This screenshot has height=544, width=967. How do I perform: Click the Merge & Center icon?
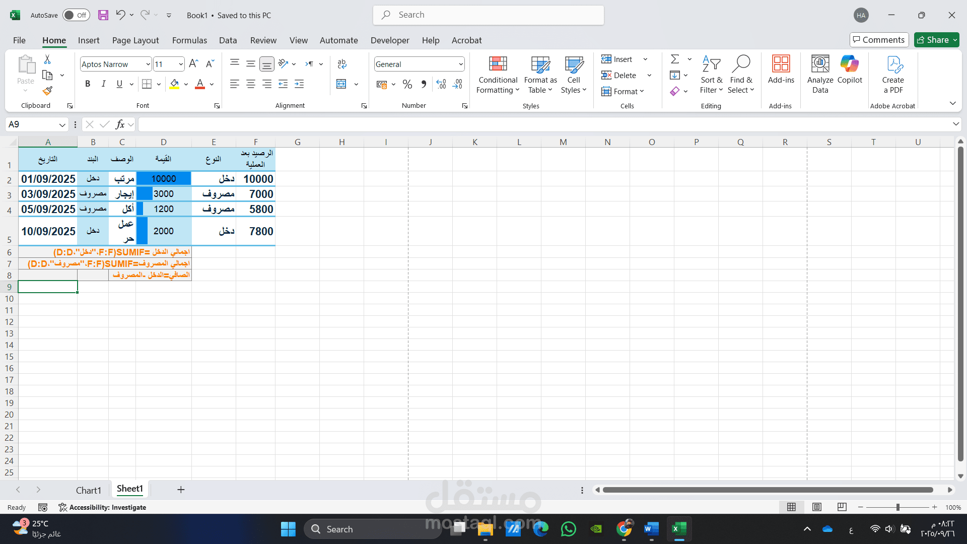pyautogui.click(x=341, y=84)
